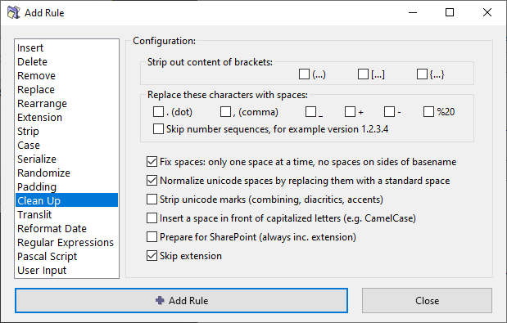Choose the User Input rule
The image size is (507, 323).
click(x=66, y=270)
